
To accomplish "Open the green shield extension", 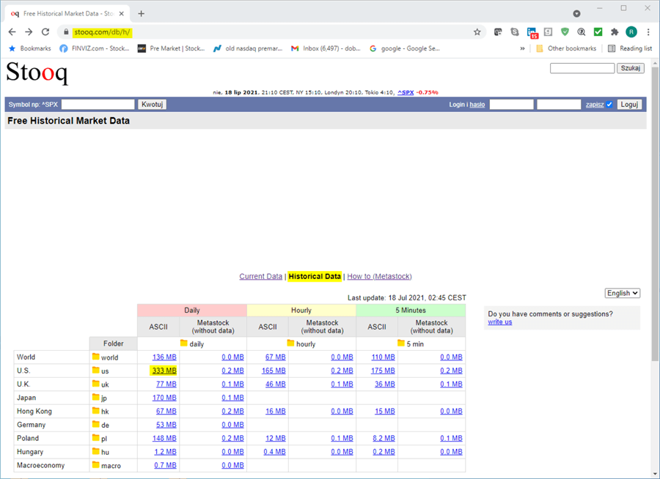I will pyautogui.click(x=565, y=32).
